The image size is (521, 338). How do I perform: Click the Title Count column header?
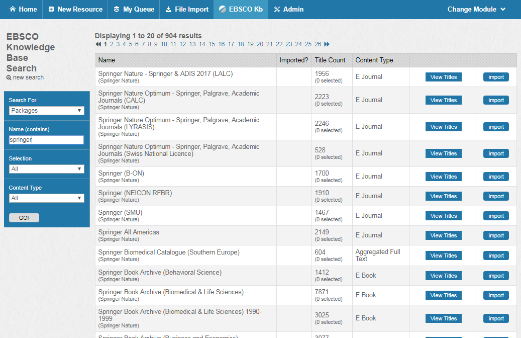(330, 60)
